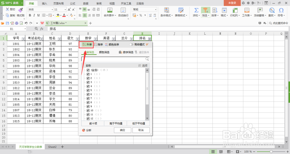Click the Analysis (分析) pie chart icon

pos(84,130)
